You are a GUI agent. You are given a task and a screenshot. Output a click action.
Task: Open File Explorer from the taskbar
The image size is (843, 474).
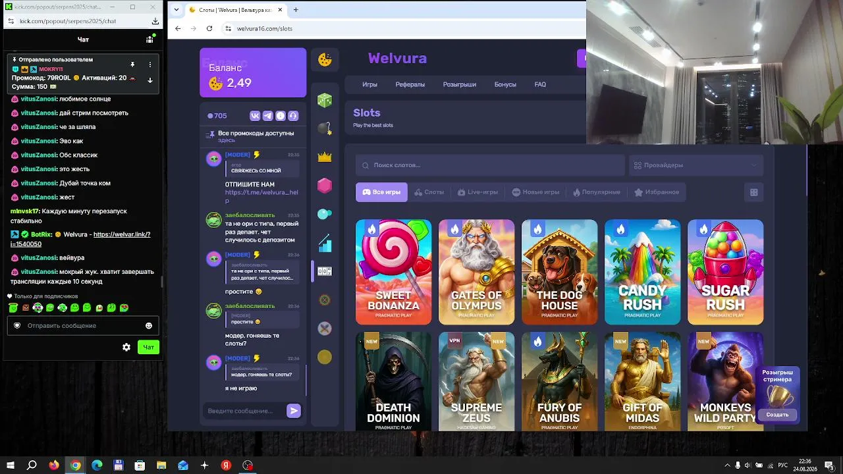(x=161, y=465)
